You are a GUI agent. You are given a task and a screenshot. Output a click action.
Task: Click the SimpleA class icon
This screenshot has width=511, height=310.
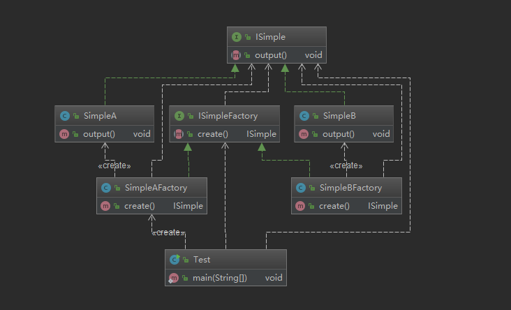point(65,115)
